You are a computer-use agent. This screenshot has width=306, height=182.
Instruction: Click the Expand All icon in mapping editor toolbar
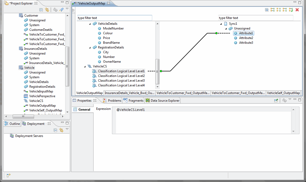click(267, 10)
